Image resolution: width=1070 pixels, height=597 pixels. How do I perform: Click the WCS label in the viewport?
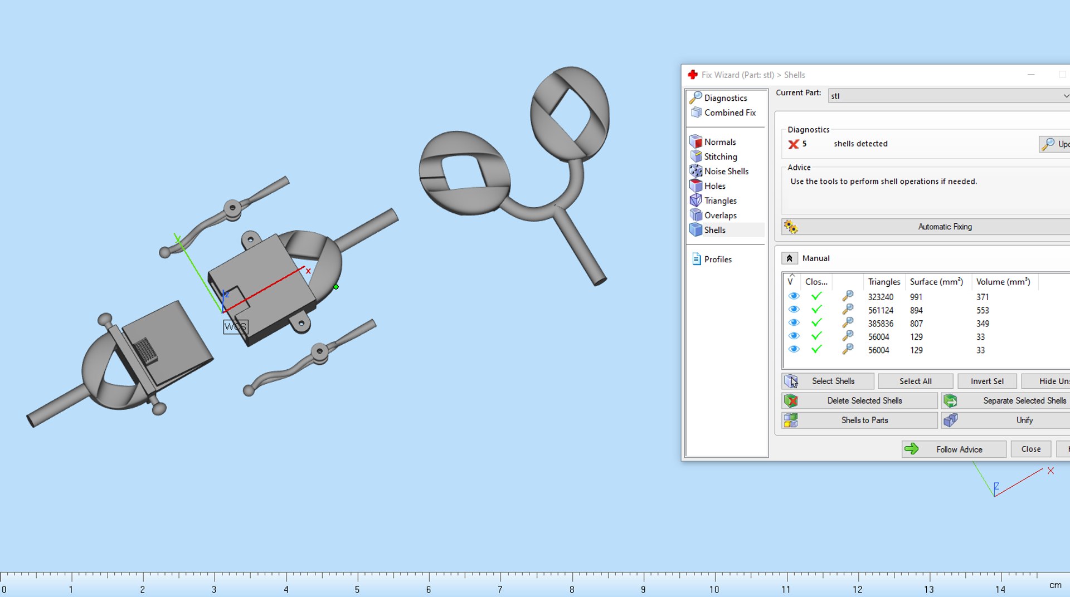point(235,327)
